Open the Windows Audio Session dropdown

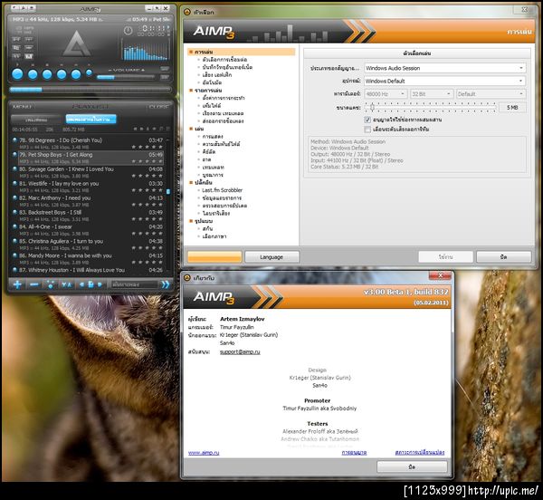click(x=445, y=68)
